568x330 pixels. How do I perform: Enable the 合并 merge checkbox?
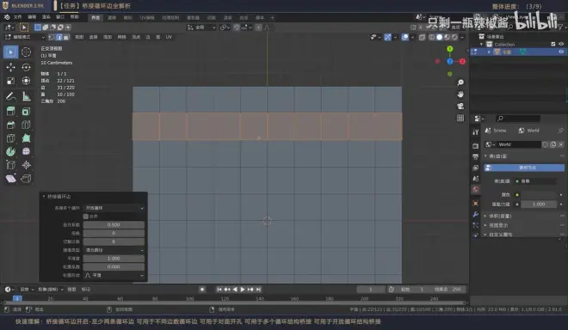86,217
